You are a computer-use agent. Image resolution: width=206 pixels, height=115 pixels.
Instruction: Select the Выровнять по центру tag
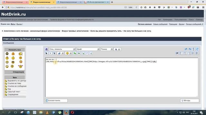[x=17, y=81]
